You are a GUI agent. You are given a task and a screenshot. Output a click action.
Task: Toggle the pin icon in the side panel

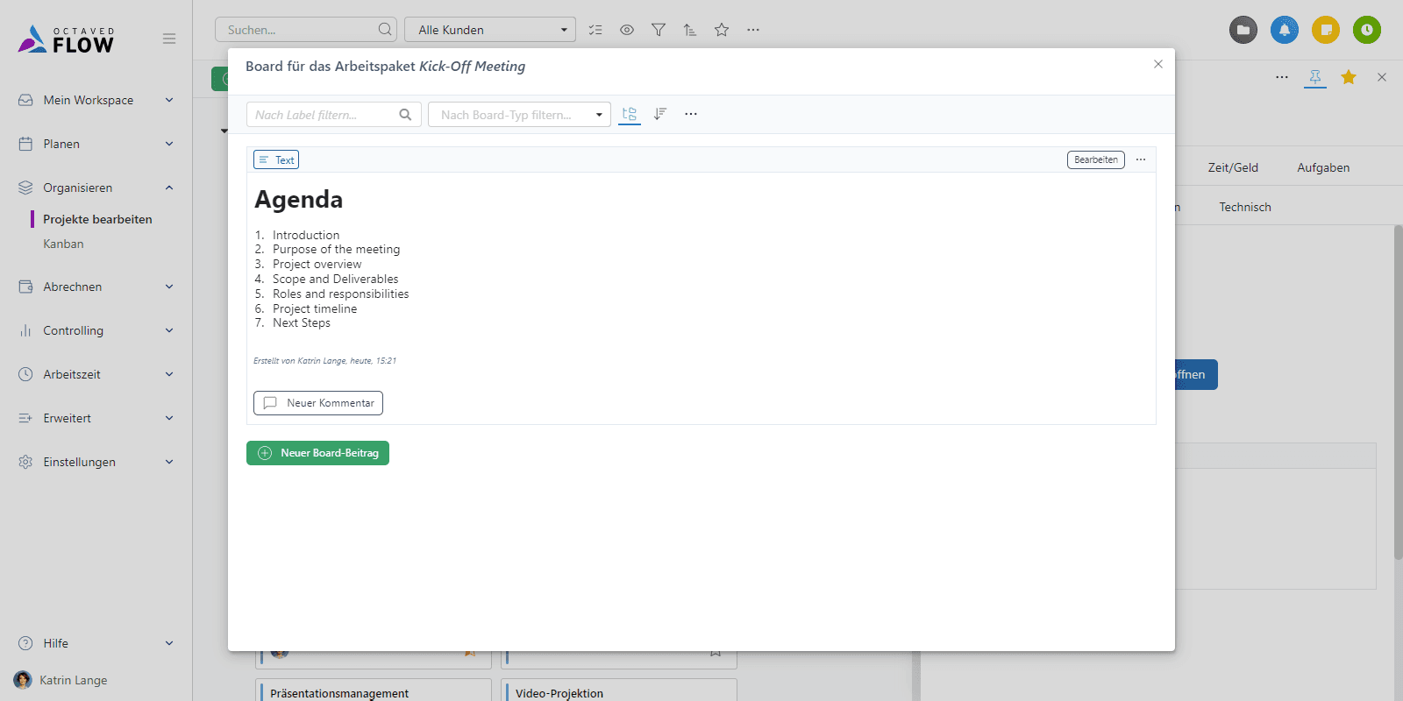tap(1314, 77)
